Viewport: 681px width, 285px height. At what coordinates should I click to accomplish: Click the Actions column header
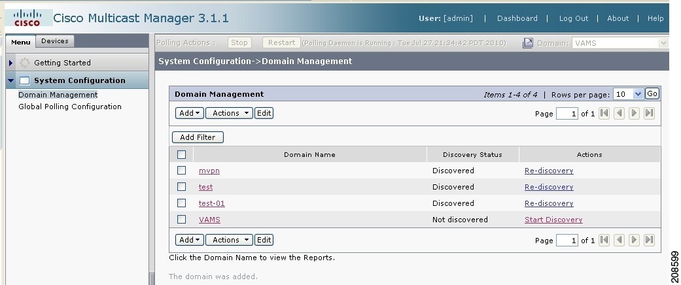click(589, 154)
